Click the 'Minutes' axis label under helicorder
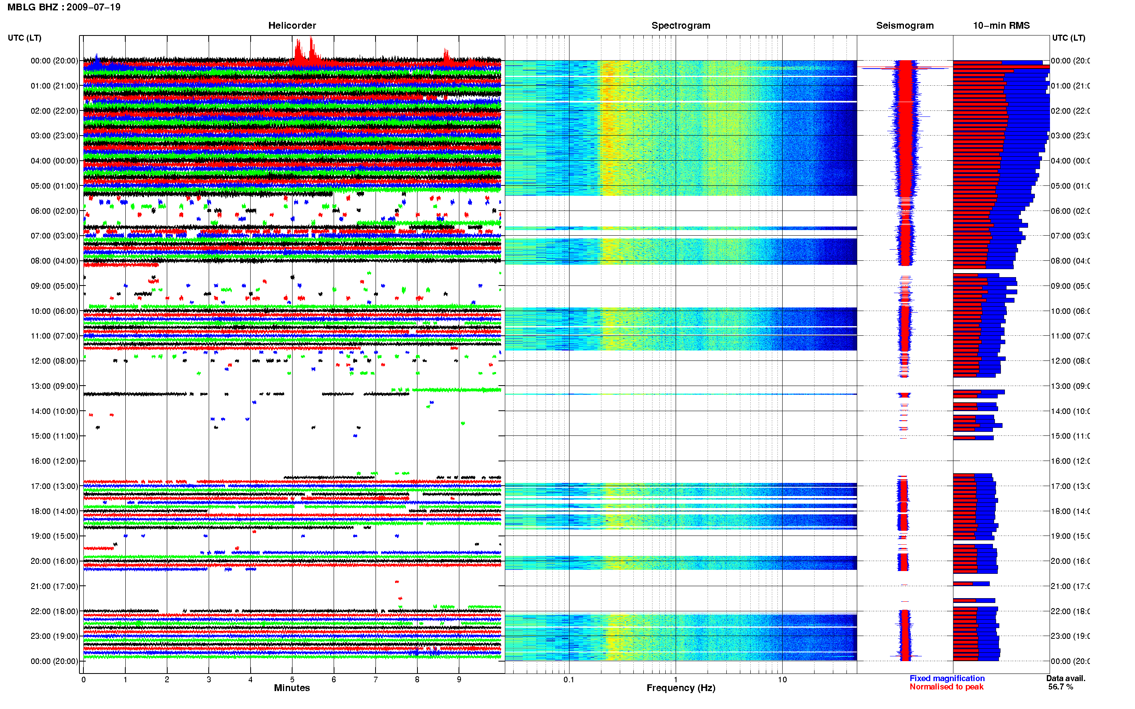The width and height of the screenshot is (1135, 709). point(292,688)
